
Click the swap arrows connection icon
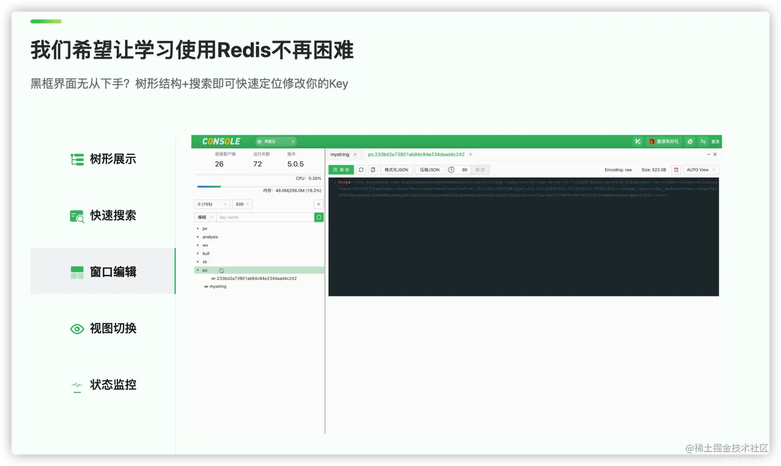(x=703, y=142)
